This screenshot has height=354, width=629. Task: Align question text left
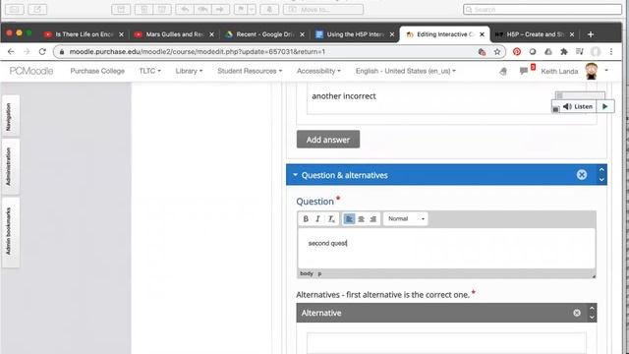pyautogui.click(x=349, y=218)
